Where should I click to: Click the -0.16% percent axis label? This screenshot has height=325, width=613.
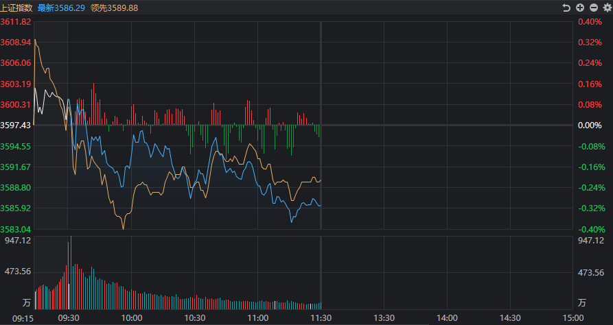pyautogui.click(x=592, y=167)
